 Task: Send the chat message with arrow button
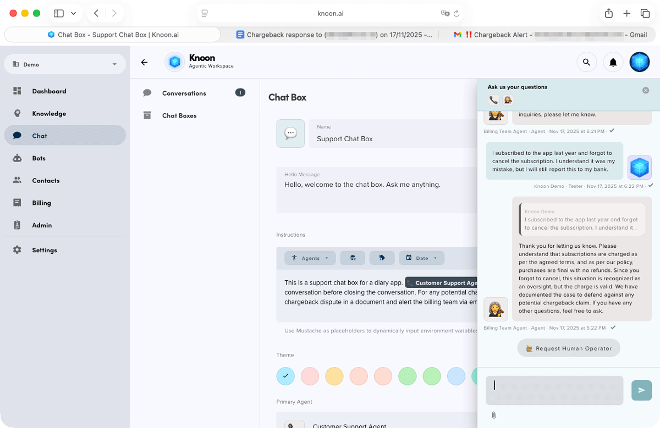[641, 390]
